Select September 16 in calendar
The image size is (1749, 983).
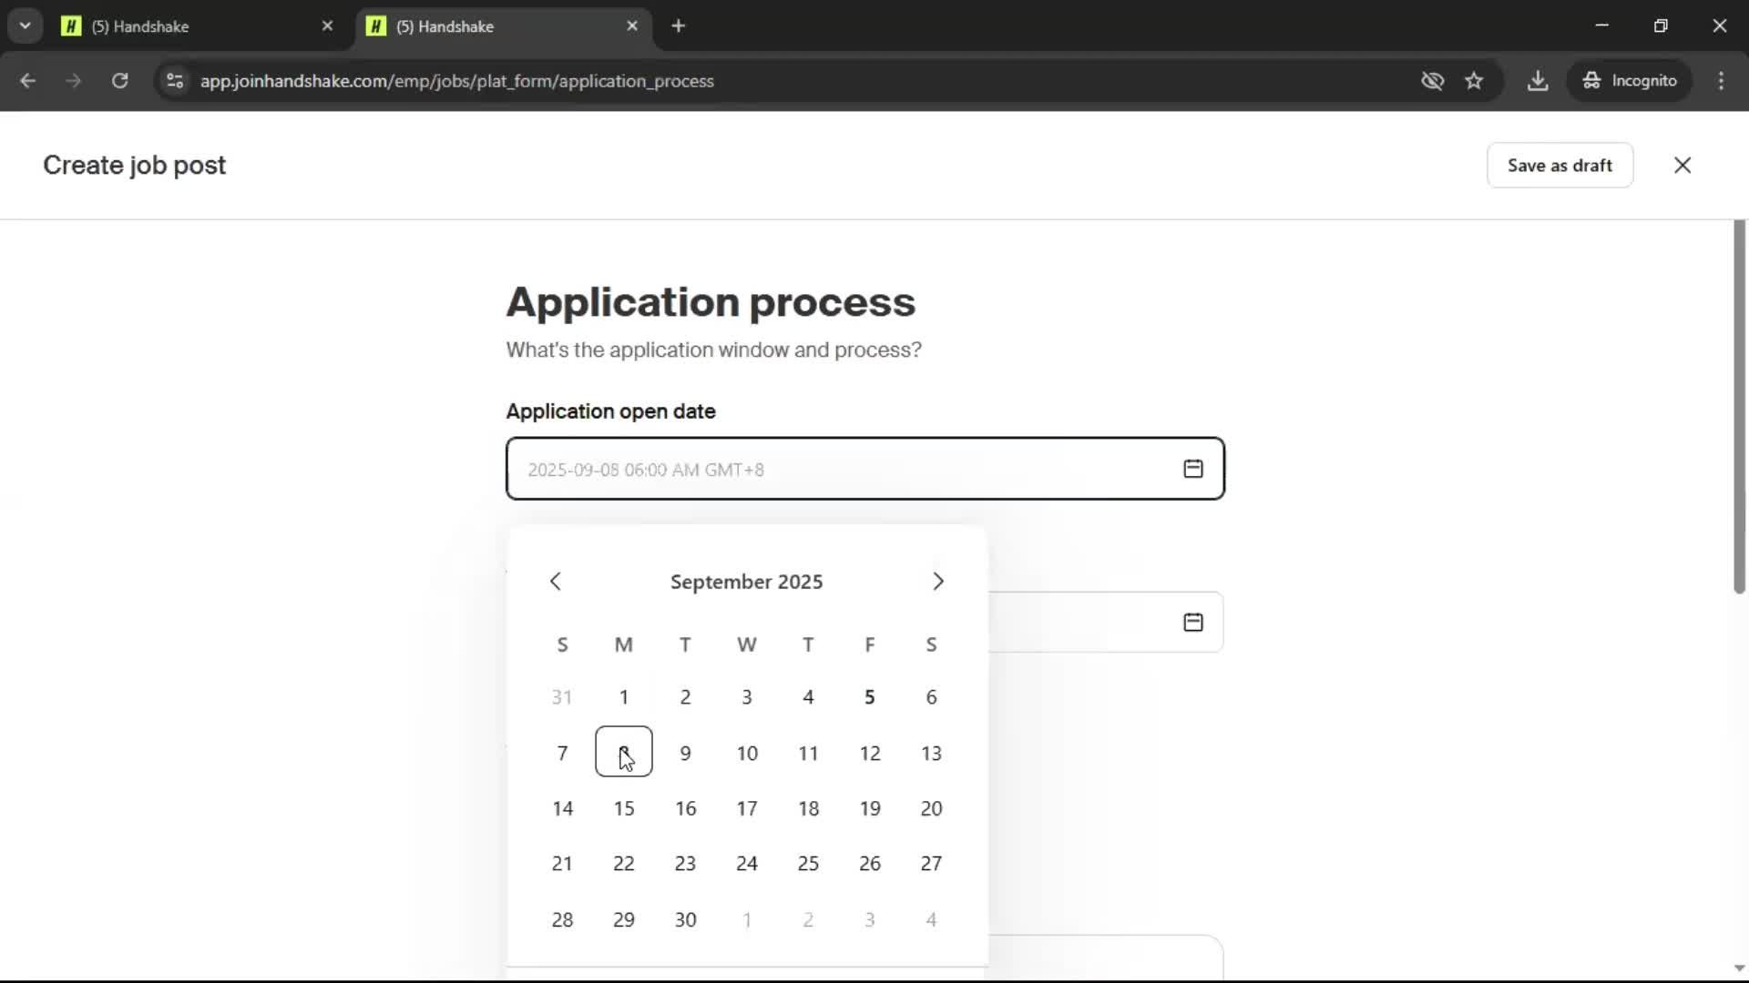[685, 808]
